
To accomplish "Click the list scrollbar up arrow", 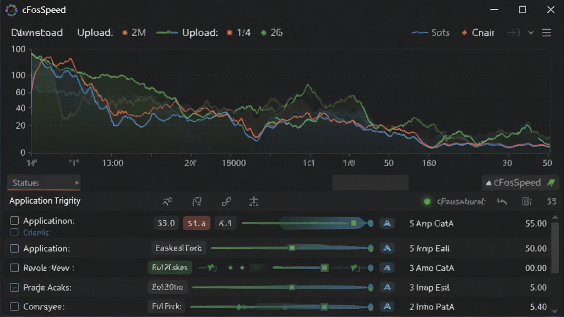I will point(555,217).
